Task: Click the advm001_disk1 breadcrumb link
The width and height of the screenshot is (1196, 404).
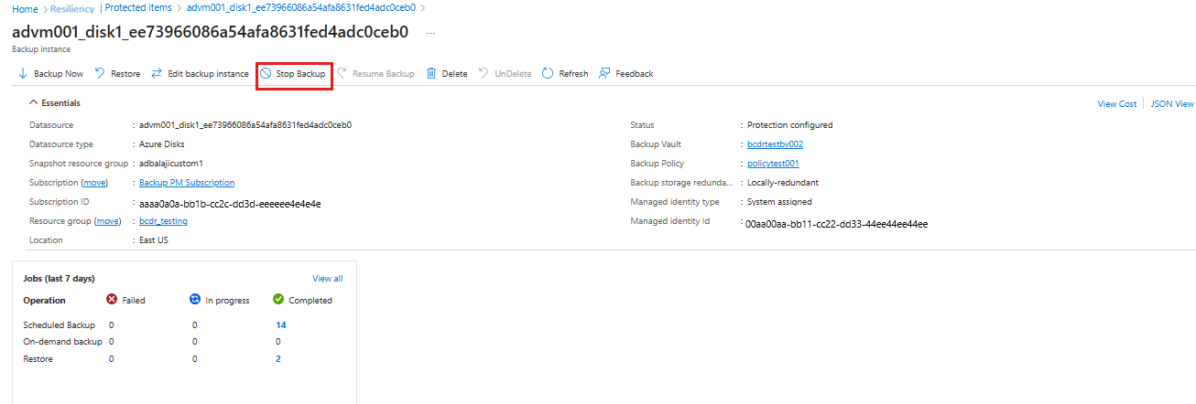Action: (x=301, y=8)
